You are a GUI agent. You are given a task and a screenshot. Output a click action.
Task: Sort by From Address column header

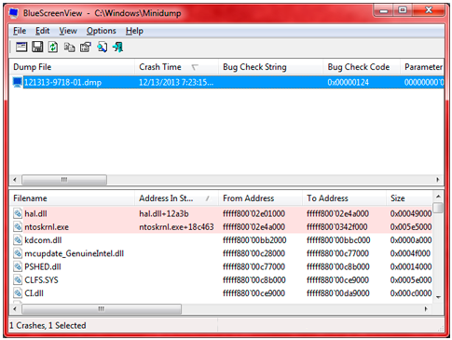click(260, 198)
